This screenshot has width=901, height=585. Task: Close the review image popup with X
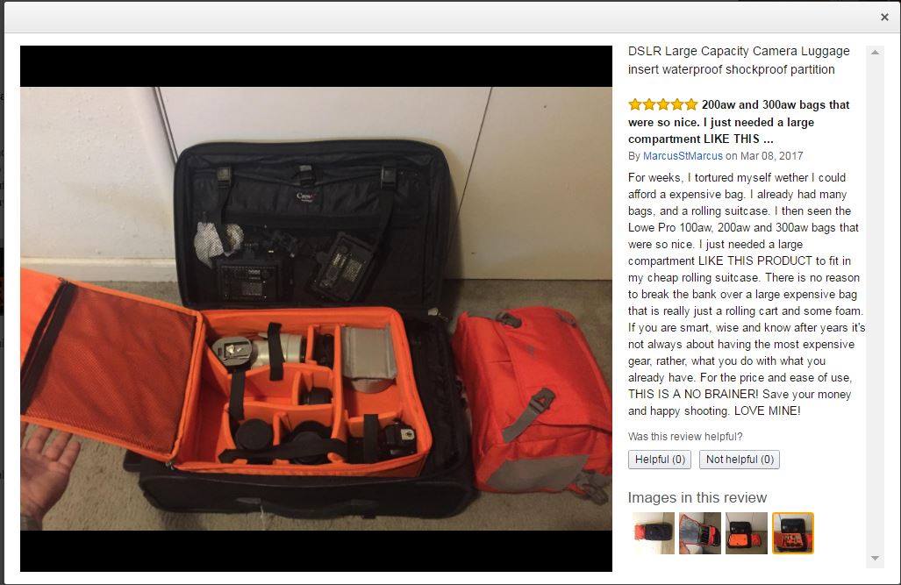(x=884, y=18)
